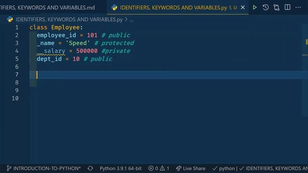Close the IDENTIFIERS, KEYWORDS AND VARIABLES.py tab
The image size is (308, 173).
click(x=243, y=8)
